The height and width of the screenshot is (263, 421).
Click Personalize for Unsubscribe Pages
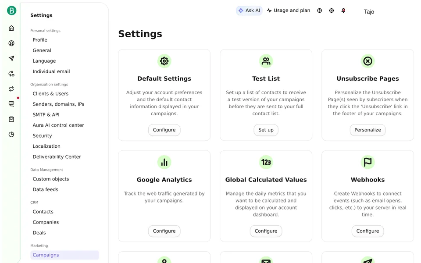coord(368,130)
